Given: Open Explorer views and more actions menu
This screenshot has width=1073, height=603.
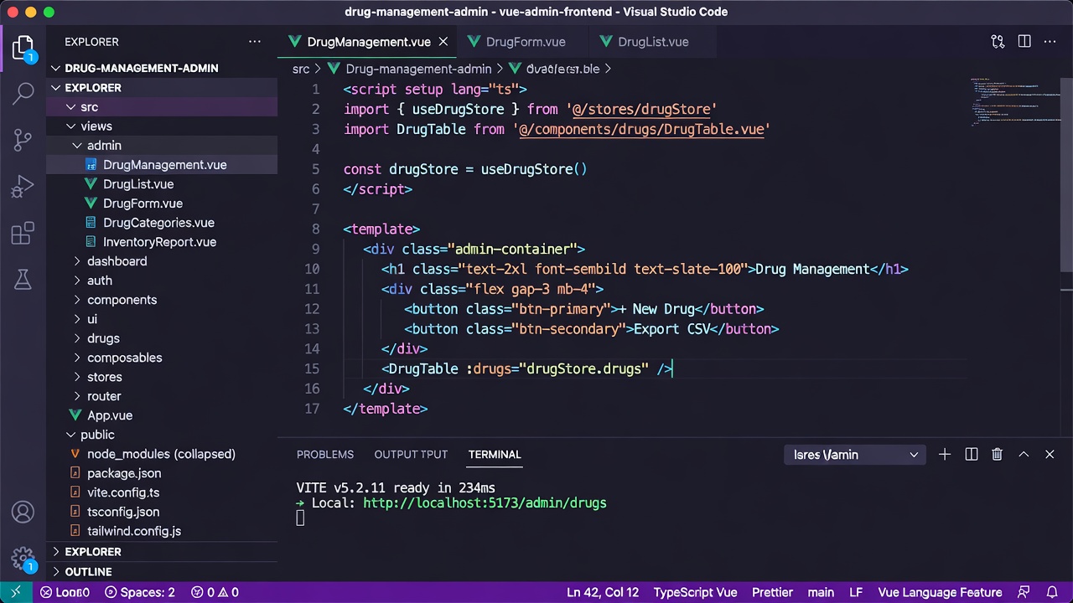Looking at the screenshot, I should pos(254,42).
